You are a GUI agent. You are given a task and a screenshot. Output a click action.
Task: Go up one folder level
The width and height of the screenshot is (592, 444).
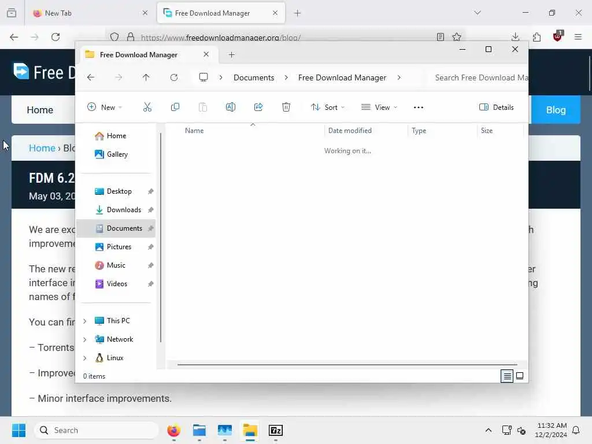[x=146, y=77]
